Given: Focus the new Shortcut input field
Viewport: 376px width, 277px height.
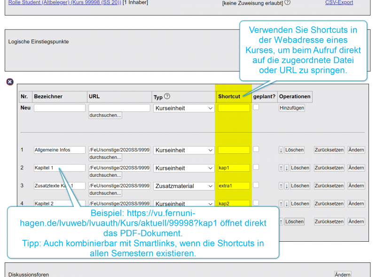Looking at the screenshot, I should coord(234,108).
